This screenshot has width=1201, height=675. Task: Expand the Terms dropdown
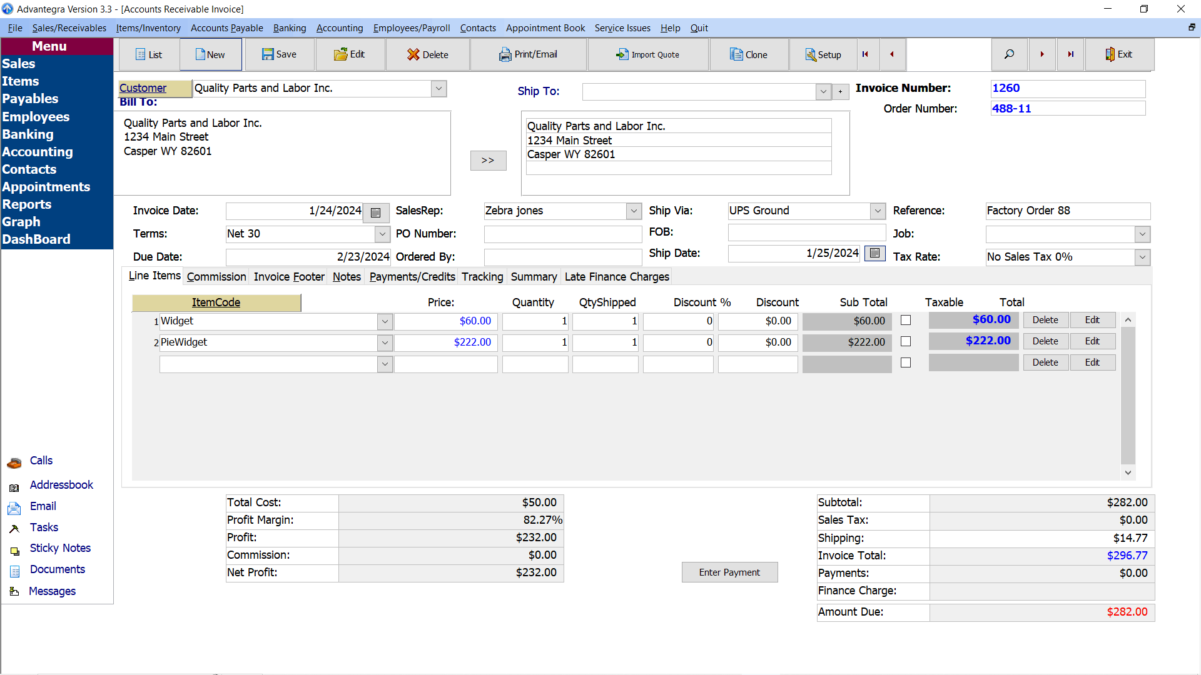pos(382,234)
